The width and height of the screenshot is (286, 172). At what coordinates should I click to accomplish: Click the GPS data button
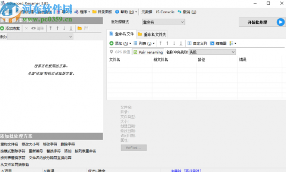click(x=120, y=52)
